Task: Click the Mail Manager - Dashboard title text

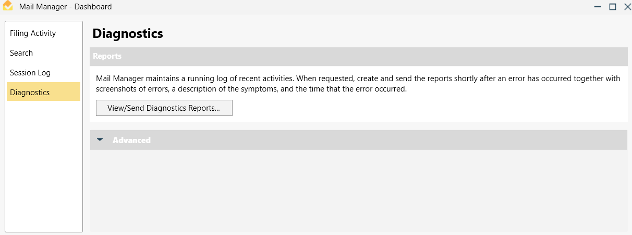Action: [x=65, y=7]
